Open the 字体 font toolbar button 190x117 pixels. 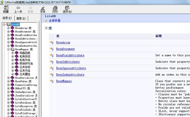click(x=43, y=9)
